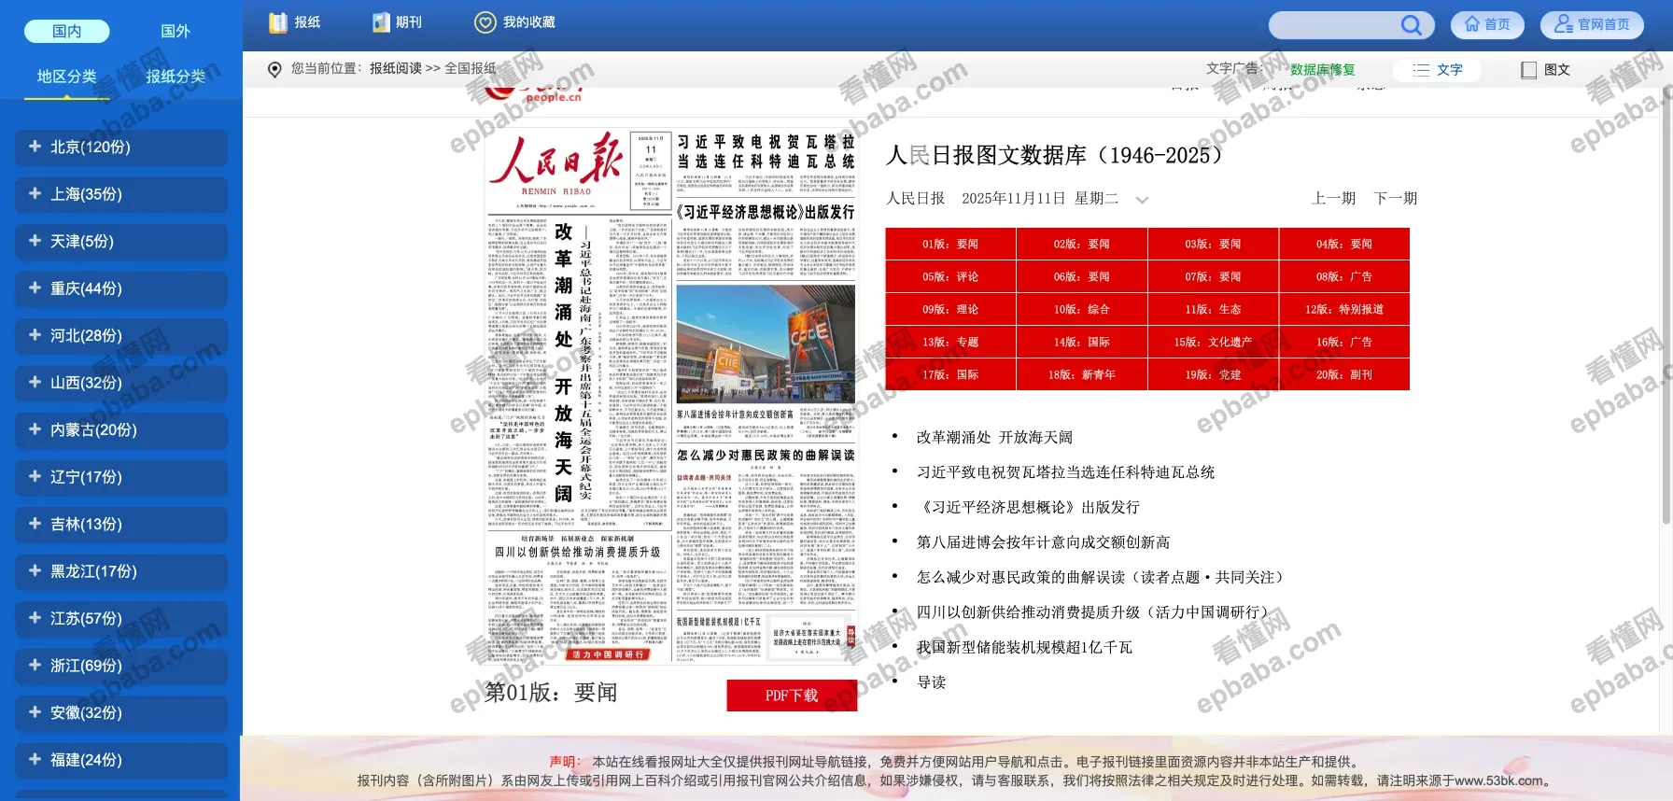Image resolution: width=1673 pixels, height=801 pixels.
Task: Open article 《习近平经济思想概论》出版发行
Action: [1028, 507]
